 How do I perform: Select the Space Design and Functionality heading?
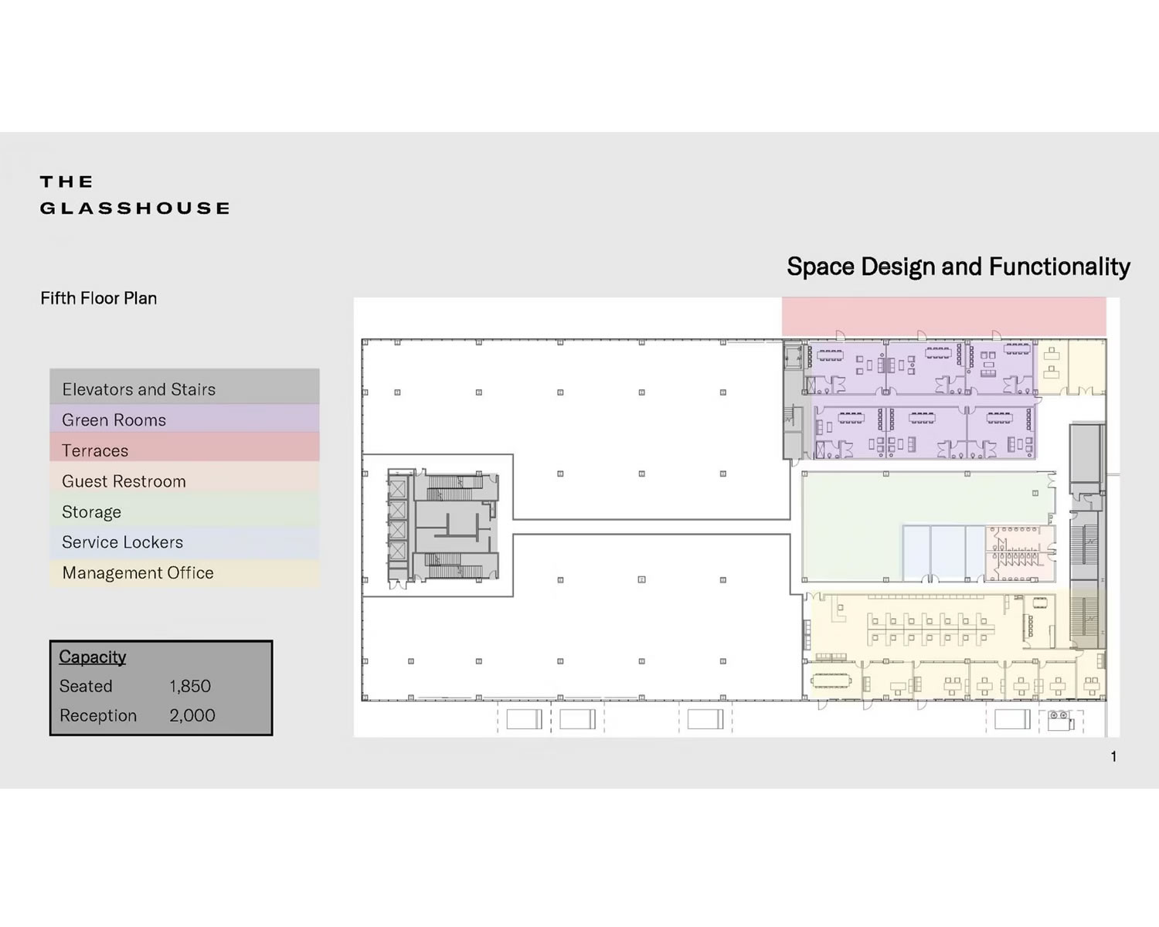pyautogui.click(x=958, y=266)
